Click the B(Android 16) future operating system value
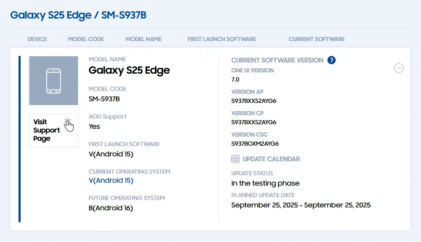This screenshot has width=421, height=242. pos(111,208)
